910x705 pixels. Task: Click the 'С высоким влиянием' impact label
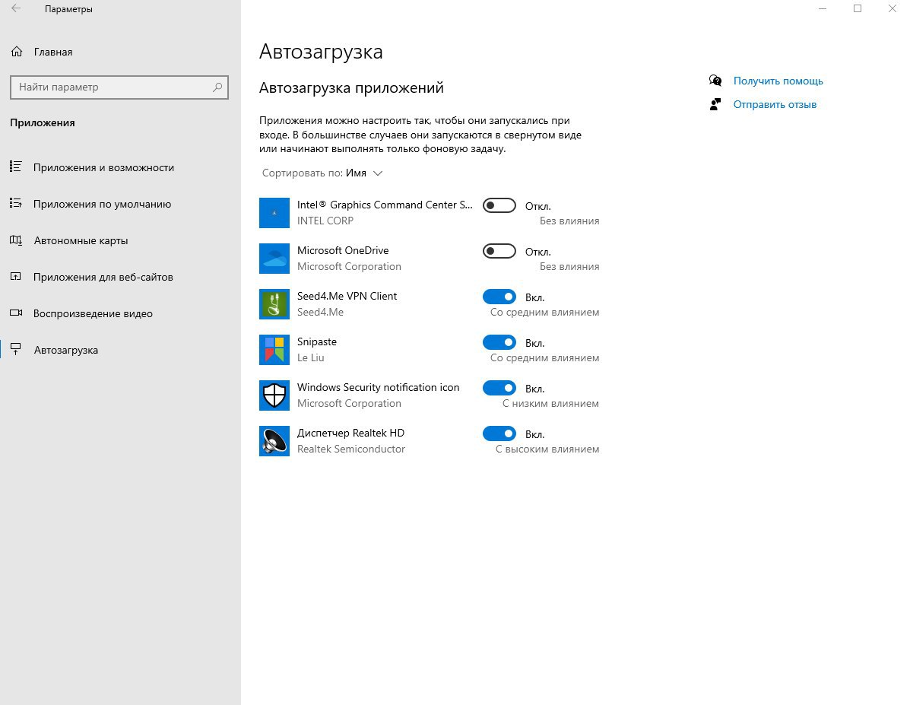[547, 449]
